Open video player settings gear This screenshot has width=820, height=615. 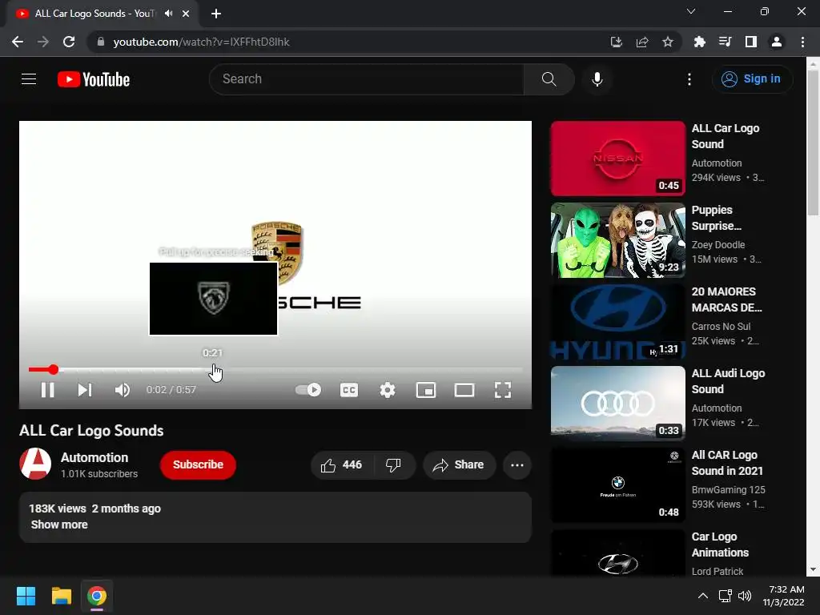(388, 390)
